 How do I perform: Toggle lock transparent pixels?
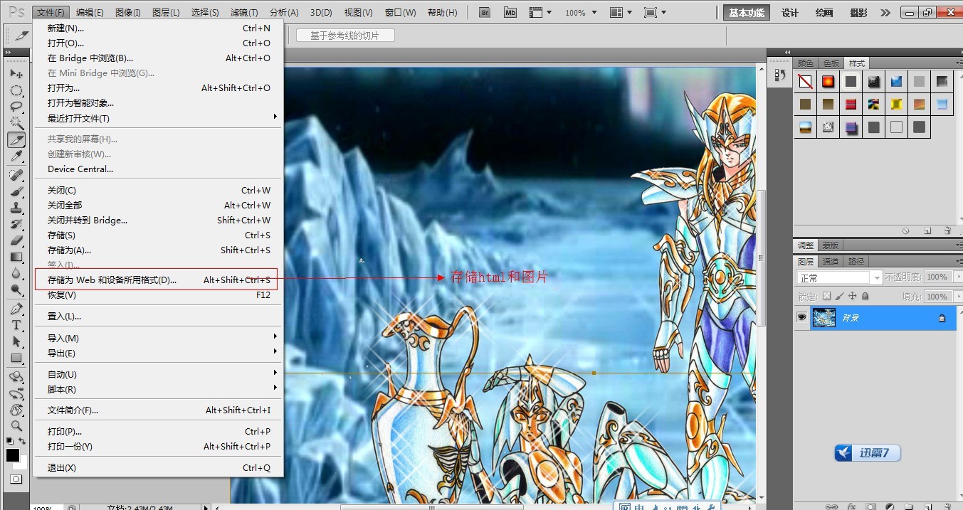(x=826, y=296)
